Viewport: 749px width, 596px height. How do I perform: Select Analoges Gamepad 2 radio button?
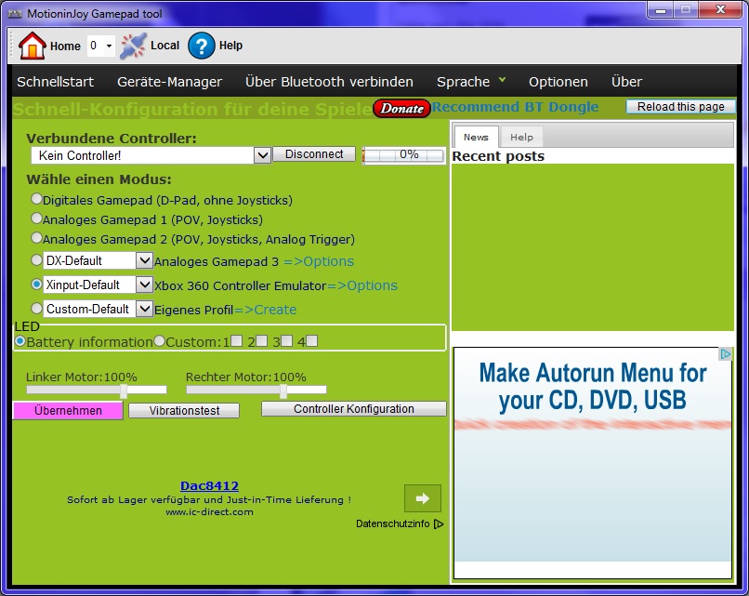coord(36,237)
